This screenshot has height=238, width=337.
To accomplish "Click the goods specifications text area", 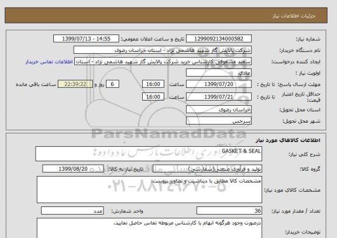I will click(x=149, y=189).
